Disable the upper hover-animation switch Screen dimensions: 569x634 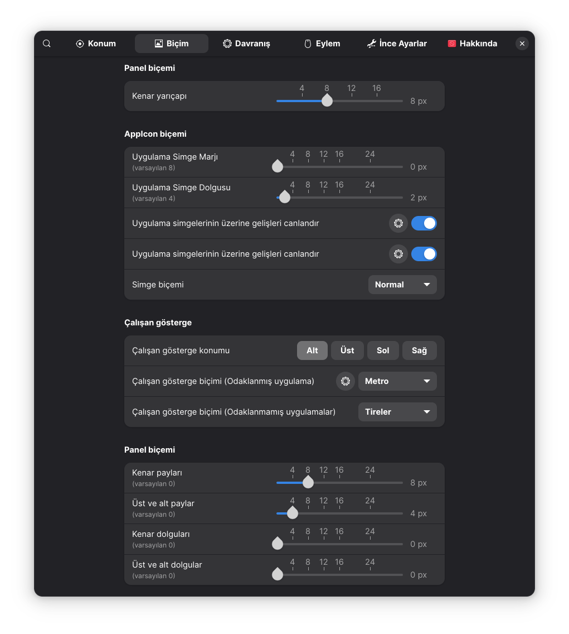click(424, 223)
